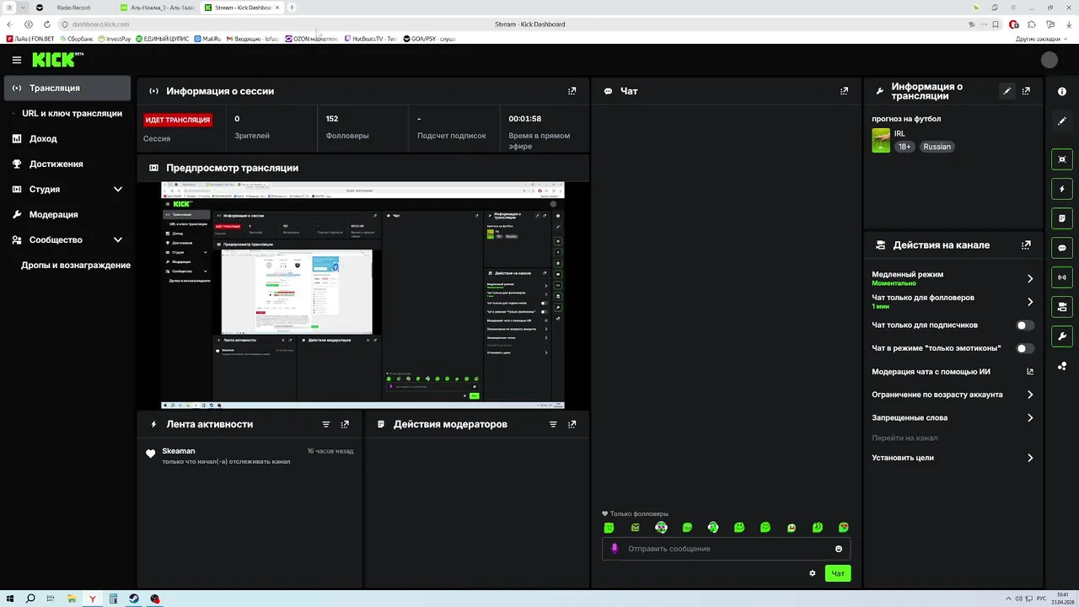Expand Установить цели option
1079x607 pixels.
coord(953,458)
